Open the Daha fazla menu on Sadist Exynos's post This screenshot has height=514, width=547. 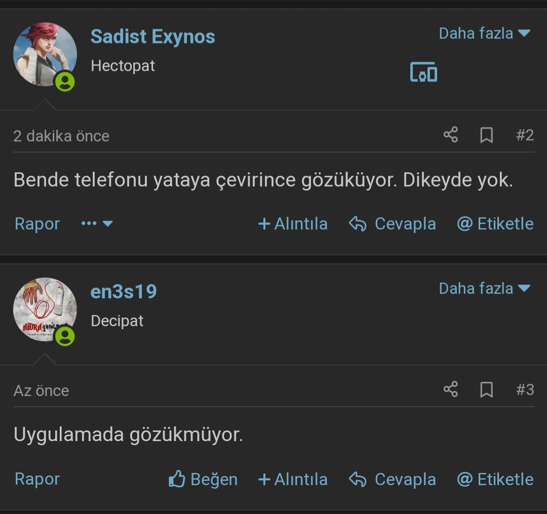(x=485, y=33)
